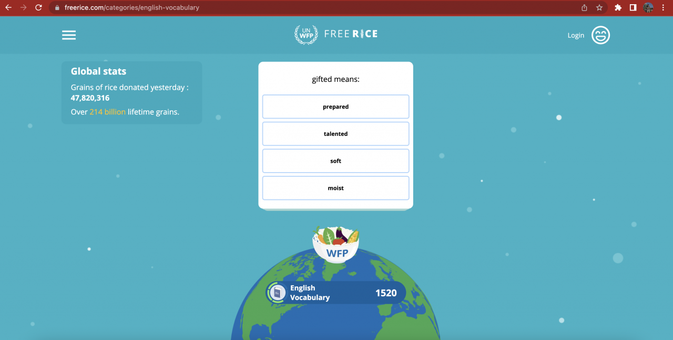
Task: Toggle the browser side panel icon
Action: point(633,8)
